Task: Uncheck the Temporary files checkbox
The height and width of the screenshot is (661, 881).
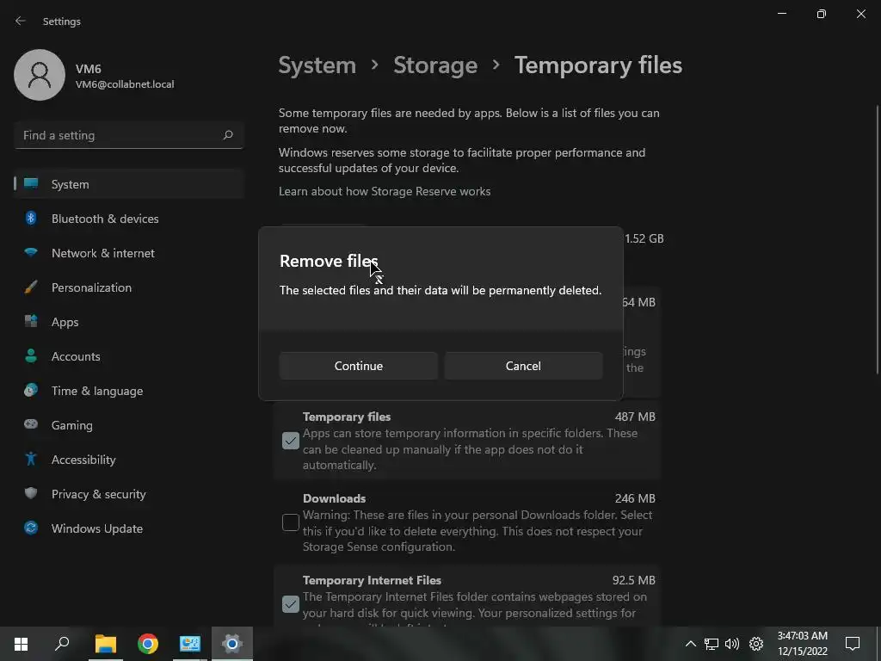Action: tap(291, 441)
